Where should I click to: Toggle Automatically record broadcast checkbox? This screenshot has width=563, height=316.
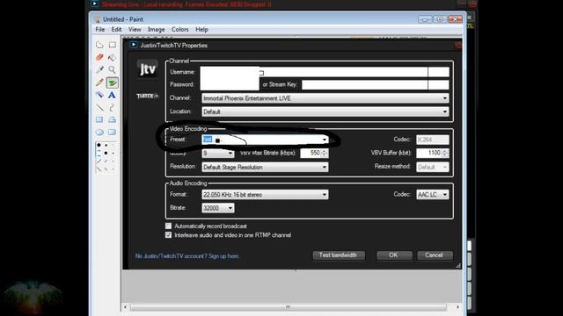168,226
